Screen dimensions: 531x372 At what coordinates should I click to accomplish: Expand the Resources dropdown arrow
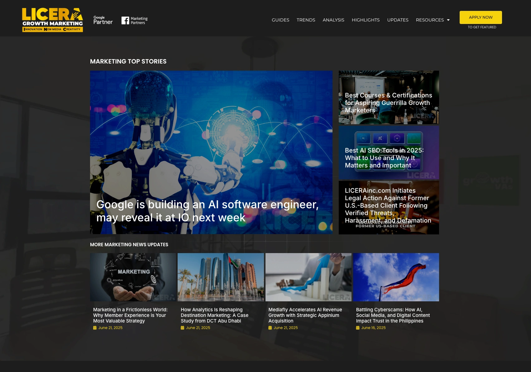tap(448, 20)
